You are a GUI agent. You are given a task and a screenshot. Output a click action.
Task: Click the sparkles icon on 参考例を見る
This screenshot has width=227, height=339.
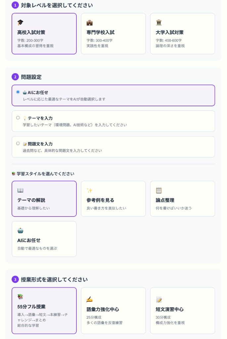coord(89,190)
